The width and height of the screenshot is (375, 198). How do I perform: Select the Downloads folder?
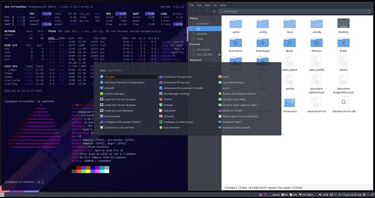[x=262, y=45]
